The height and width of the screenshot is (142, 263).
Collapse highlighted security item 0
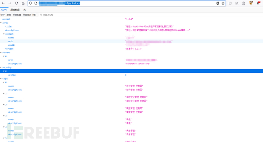4,71
